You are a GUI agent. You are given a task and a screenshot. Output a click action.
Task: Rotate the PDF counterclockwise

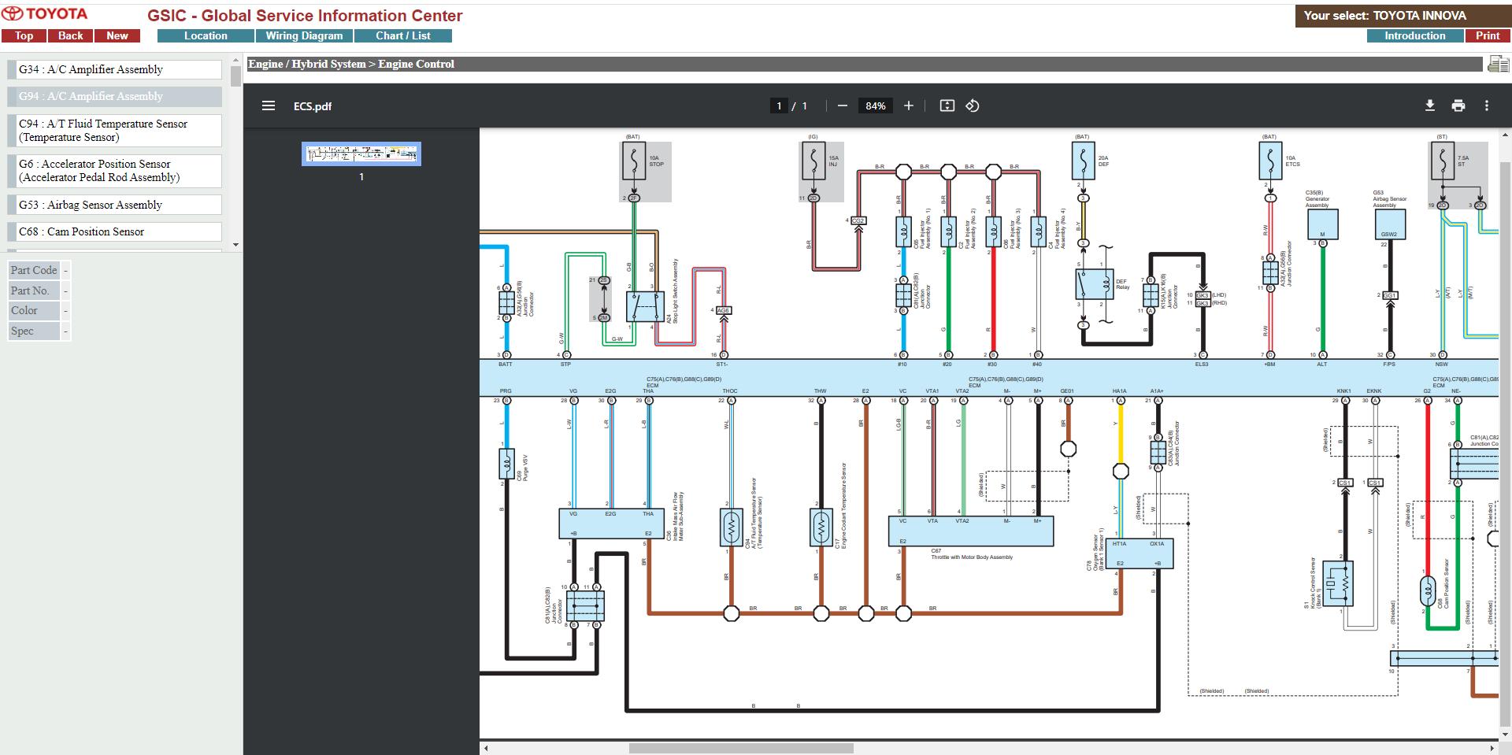(x=973, y=105)
